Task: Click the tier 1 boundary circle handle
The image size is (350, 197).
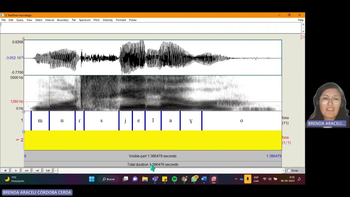Action: [24, 112]
